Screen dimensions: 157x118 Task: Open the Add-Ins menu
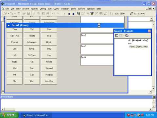[x=81, y=9]
